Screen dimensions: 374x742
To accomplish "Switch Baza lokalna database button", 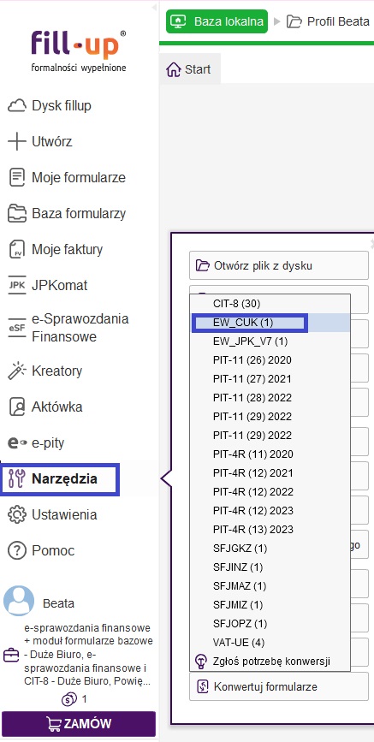I will [x=217, y=21].
